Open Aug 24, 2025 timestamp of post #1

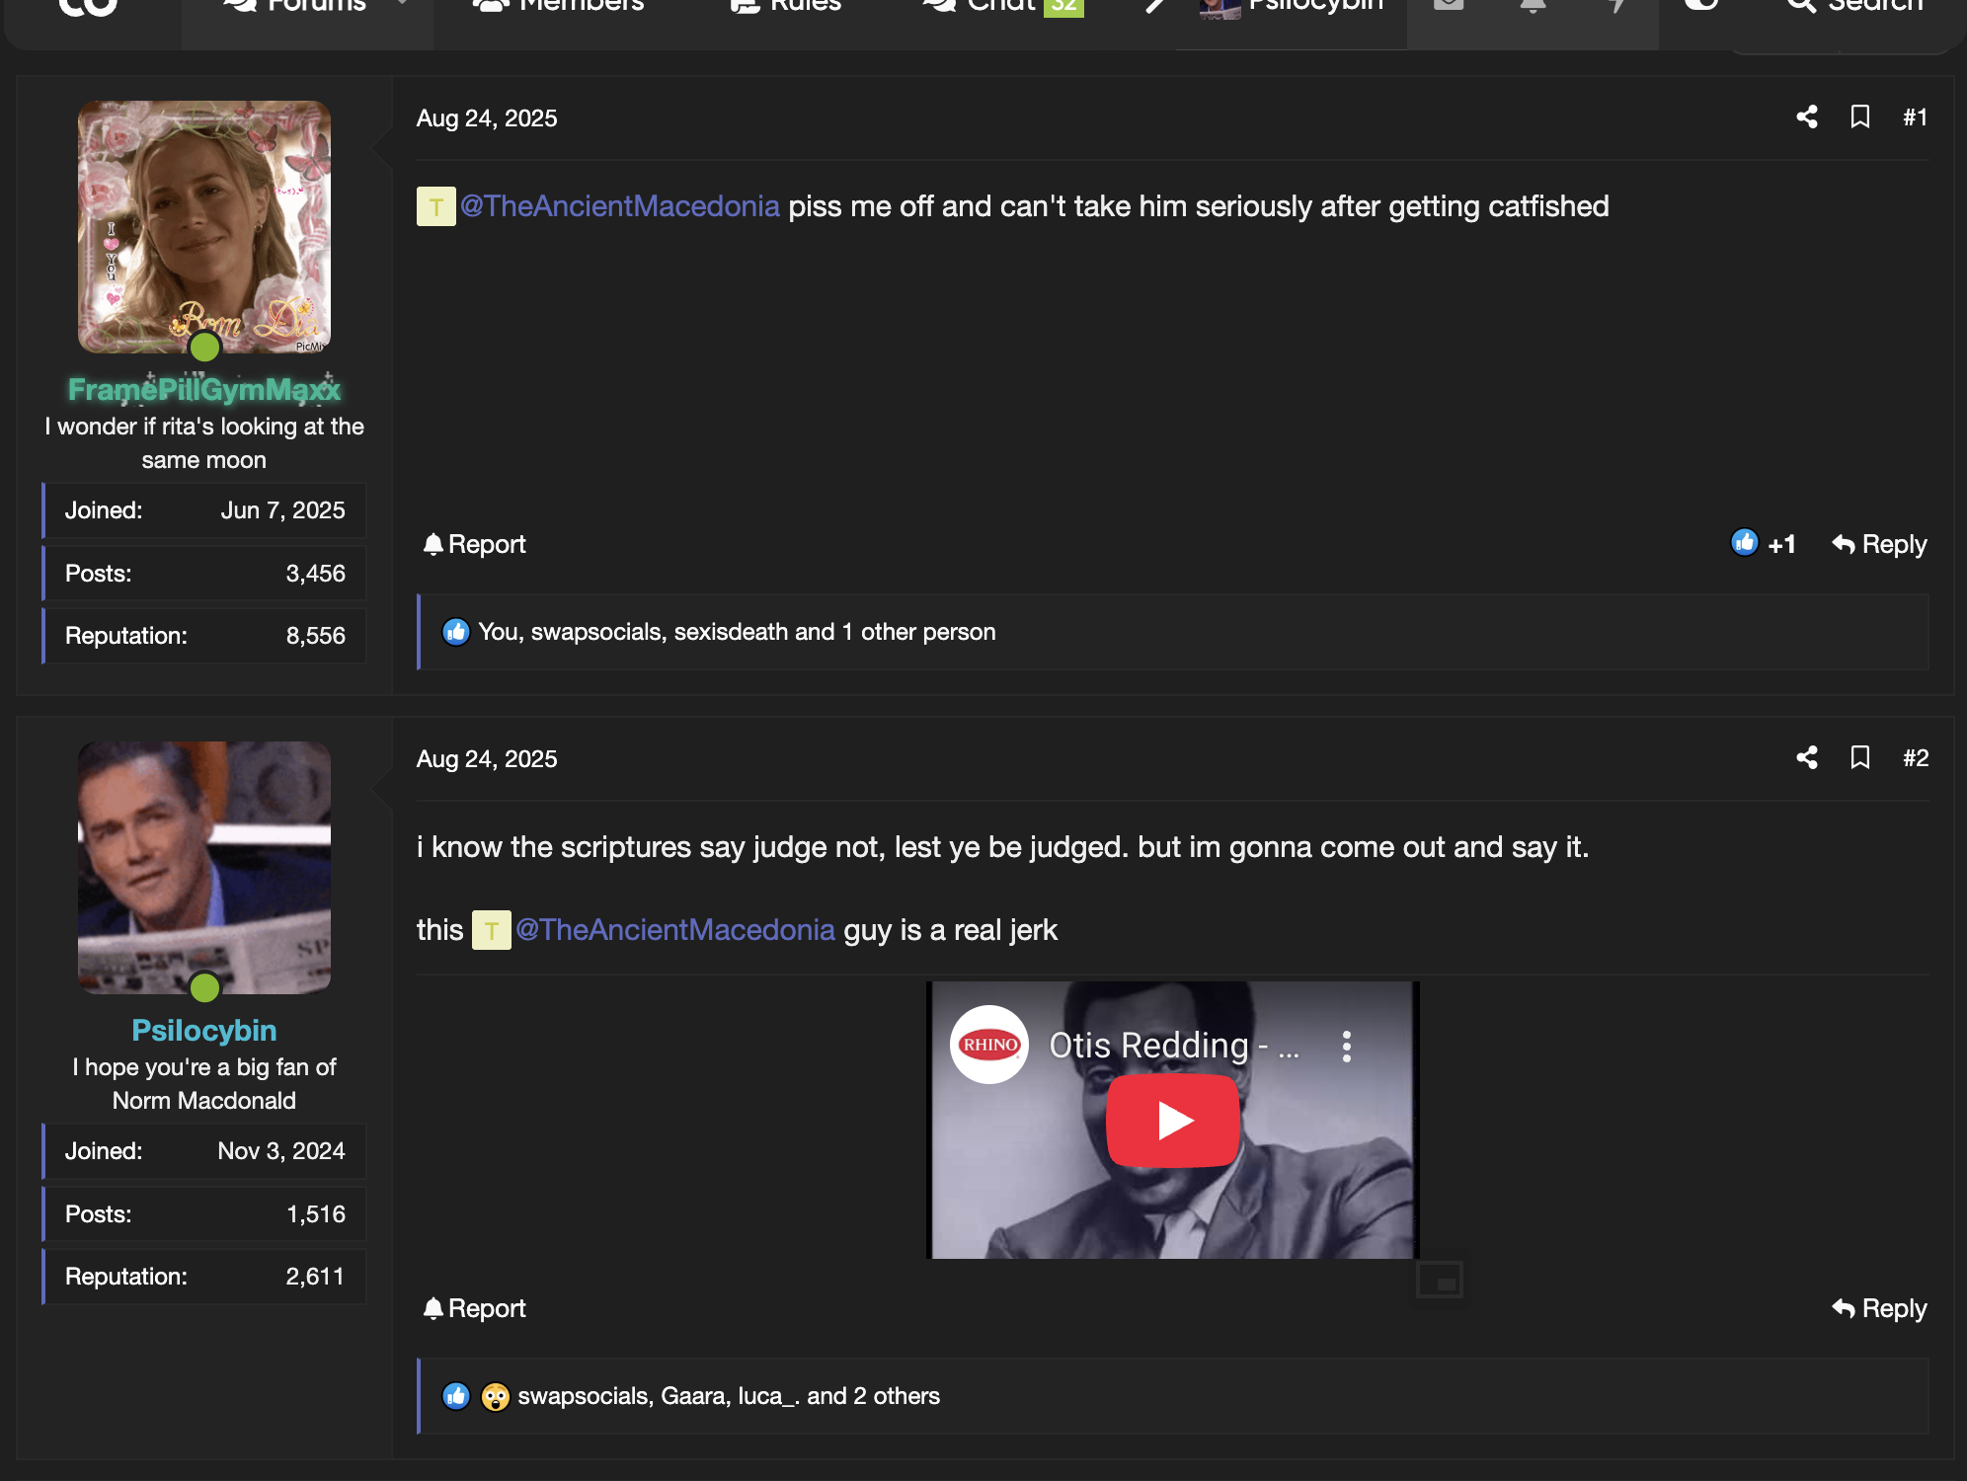(x=487, y=118)
